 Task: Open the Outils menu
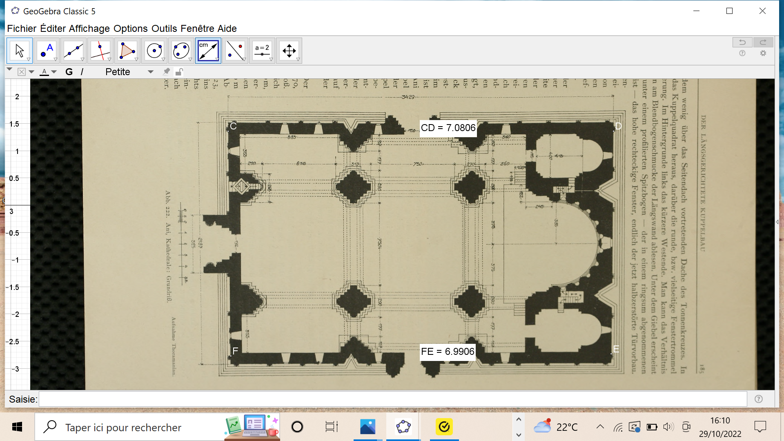pos(164,29)
